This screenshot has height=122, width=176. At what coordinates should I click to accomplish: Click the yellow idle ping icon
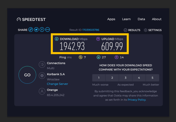point(81,57)
